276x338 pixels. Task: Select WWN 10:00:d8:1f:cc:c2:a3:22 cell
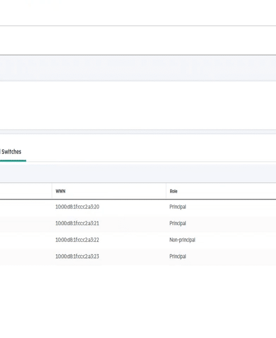(77, 240)
